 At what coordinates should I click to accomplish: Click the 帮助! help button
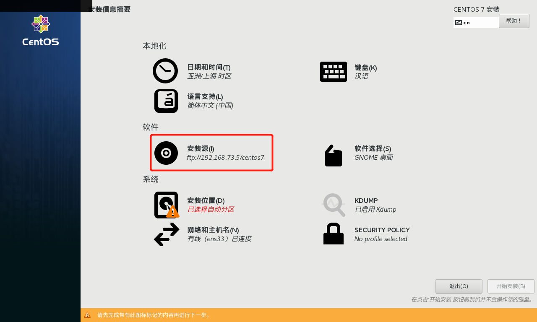tap(514, 21)
